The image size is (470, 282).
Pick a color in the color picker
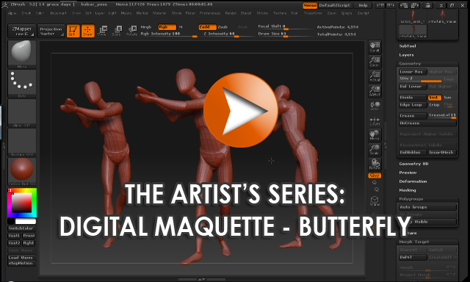pos(22,203)
